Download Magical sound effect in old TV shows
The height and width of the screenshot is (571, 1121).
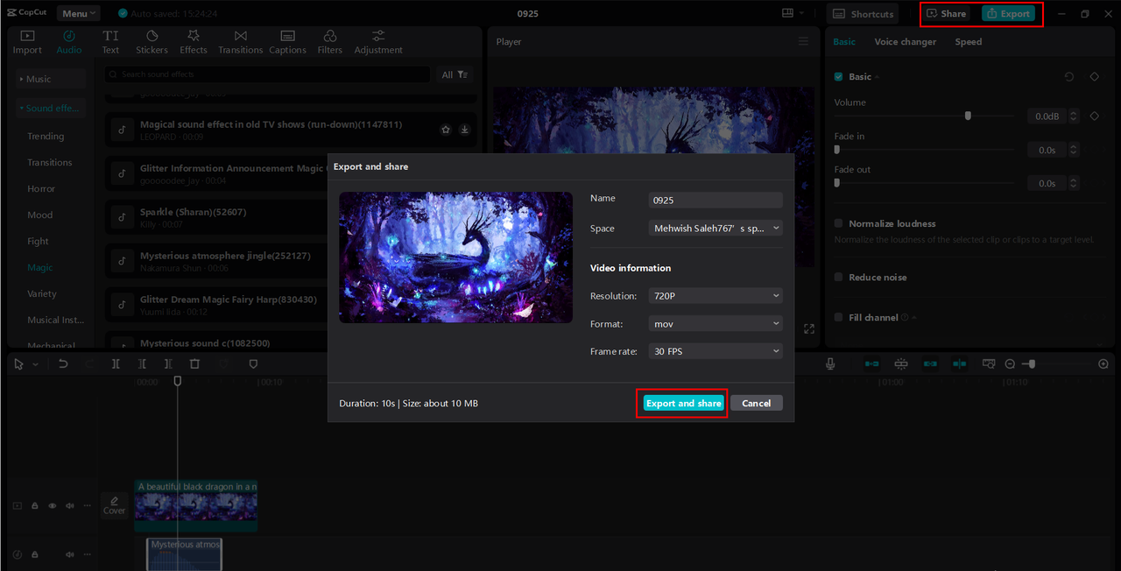click(465, 130)
